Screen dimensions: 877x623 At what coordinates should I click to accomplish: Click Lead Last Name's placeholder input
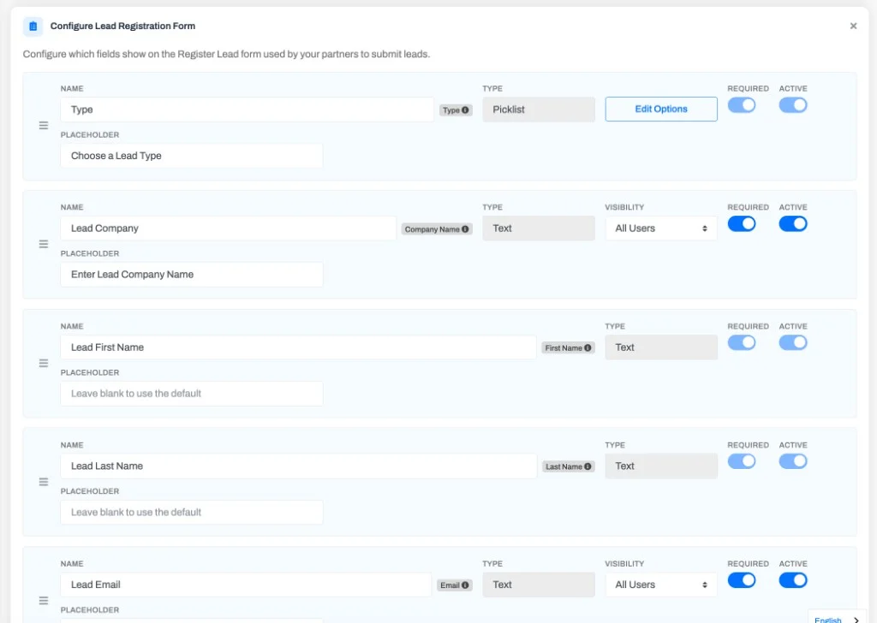[191, 513]
